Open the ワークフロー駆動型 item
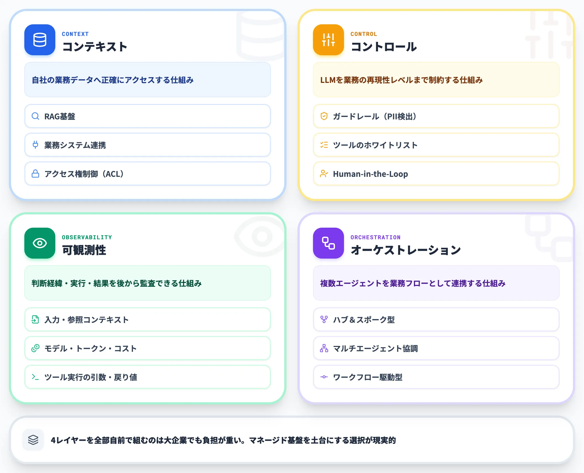 436,377
